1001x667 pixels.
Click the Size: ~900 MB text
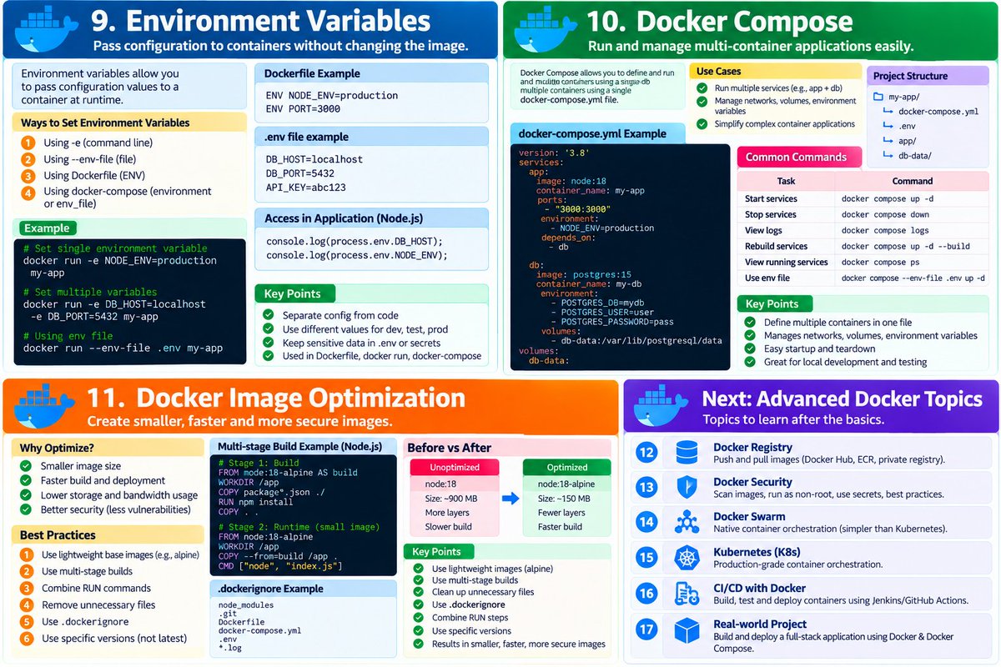click(x=448, y=499)
